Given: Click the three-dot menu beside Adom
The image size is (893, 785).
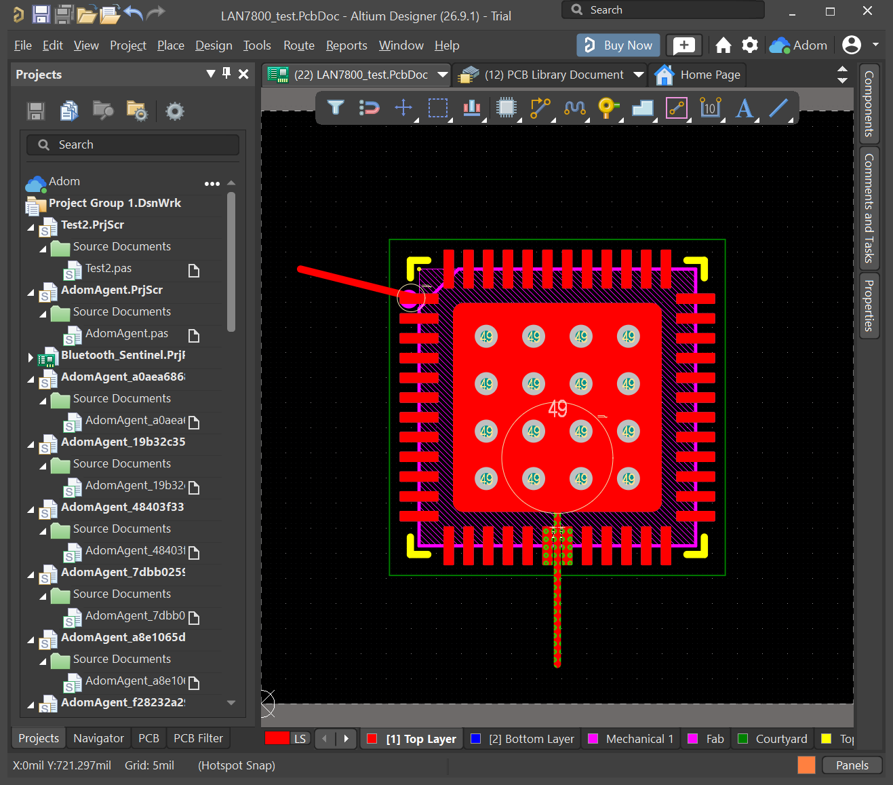Looking at the screenshot, I should pyautogui.click(x=212, y=184).
